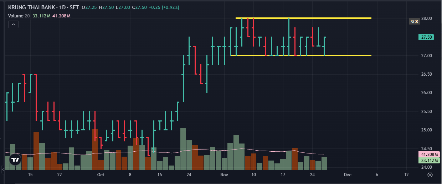Click the 27.00 price axis label
Viewport: 442px width, 184px height.
click(427, 56)
